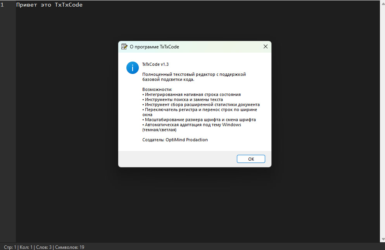The width and height of the screenshot is (385, 250).
Task: Click the 'Инструменты поиска и замены текста' bullet
Action: tap(183, 99)
